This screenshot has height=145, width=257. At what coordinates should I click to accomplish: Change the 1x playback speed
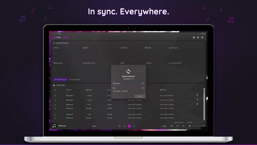(183, 126)
